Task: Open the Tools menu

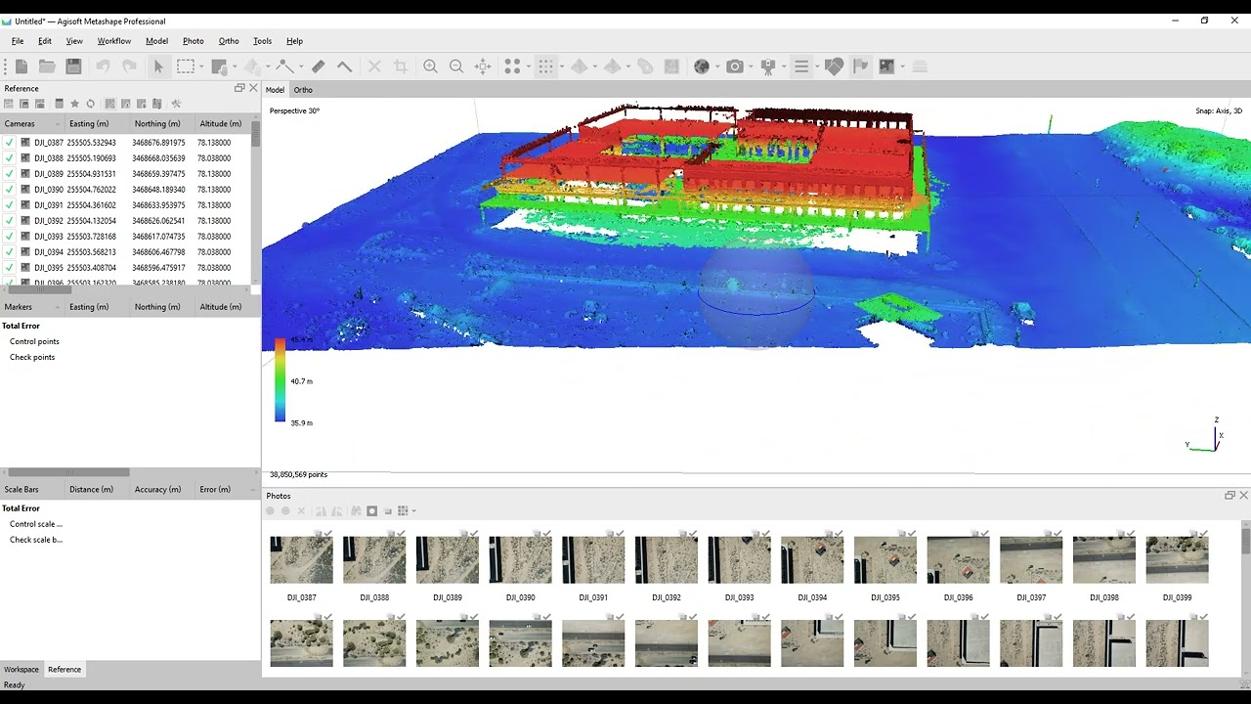Action: 262,41
